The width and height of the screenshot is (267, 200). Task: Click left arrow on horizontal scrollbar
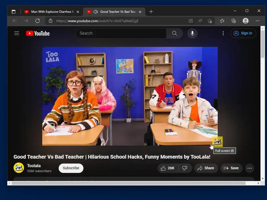pyautogui.click(x=9, y=183)
